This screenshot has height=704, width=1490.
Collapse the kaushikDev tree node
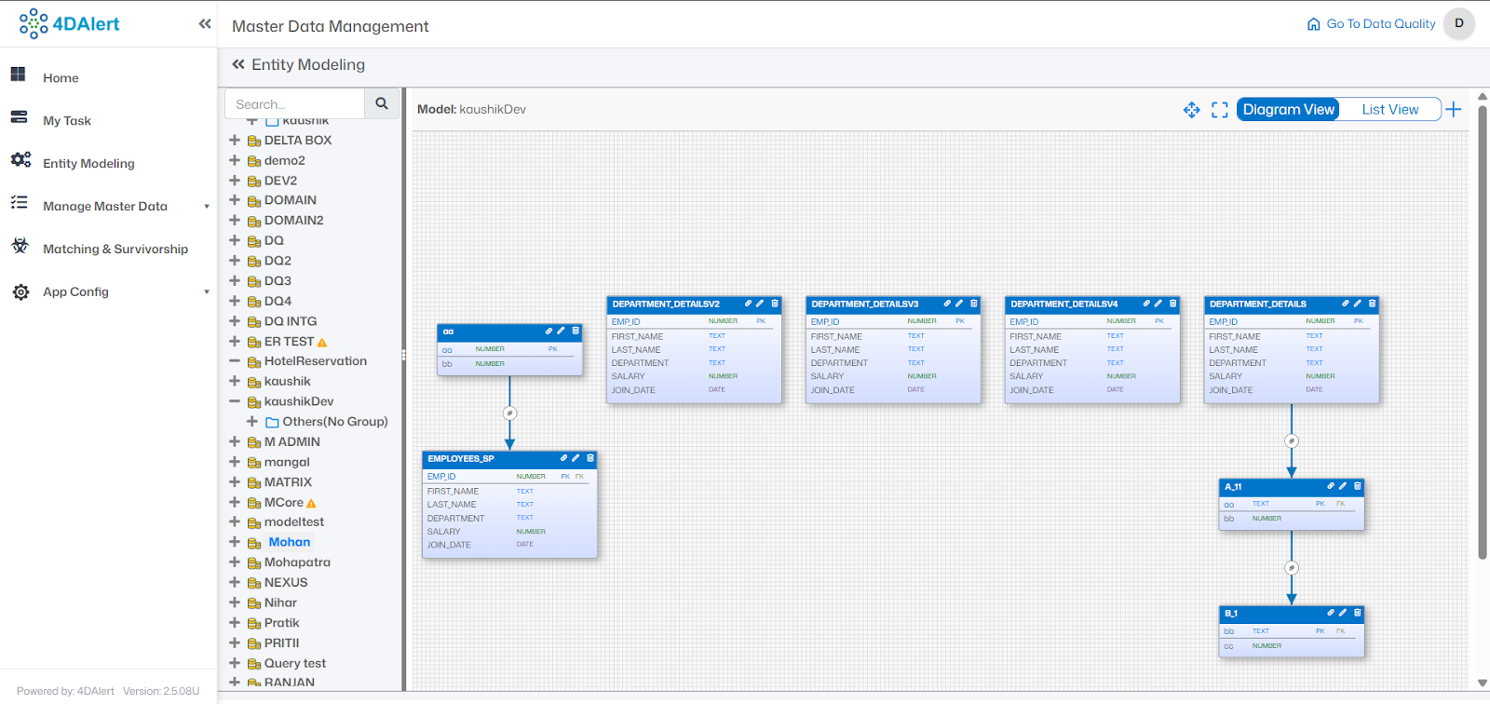pos(235,401)
